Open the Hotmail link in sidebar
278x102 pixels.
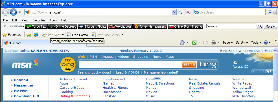pos(21,80)
